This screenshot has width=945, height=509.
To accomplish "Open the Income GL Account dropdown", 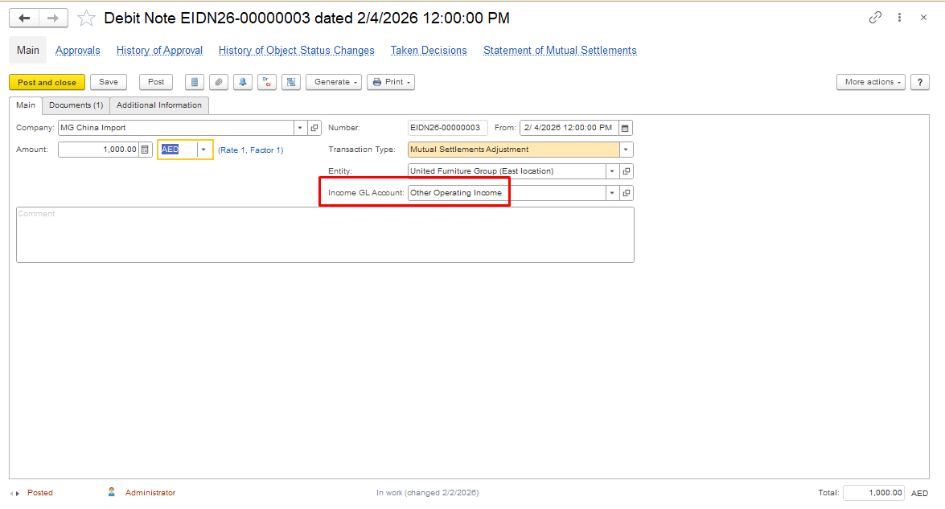I will point(612,193).
